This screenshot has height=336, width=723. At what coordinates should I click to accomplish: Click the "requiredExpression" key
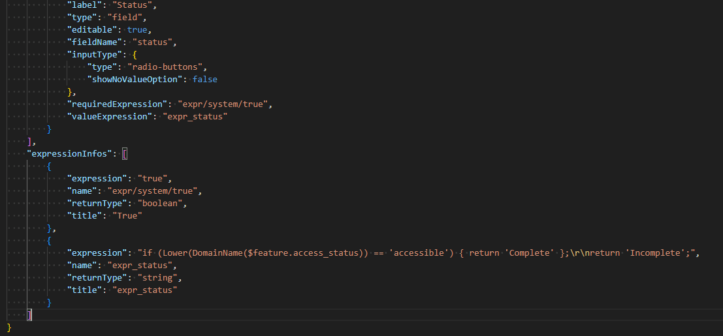click(117, 104)
